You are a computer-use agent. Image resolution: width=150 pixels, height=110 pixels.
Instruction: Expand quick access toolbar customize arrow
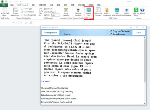click(x=20, y=2)
